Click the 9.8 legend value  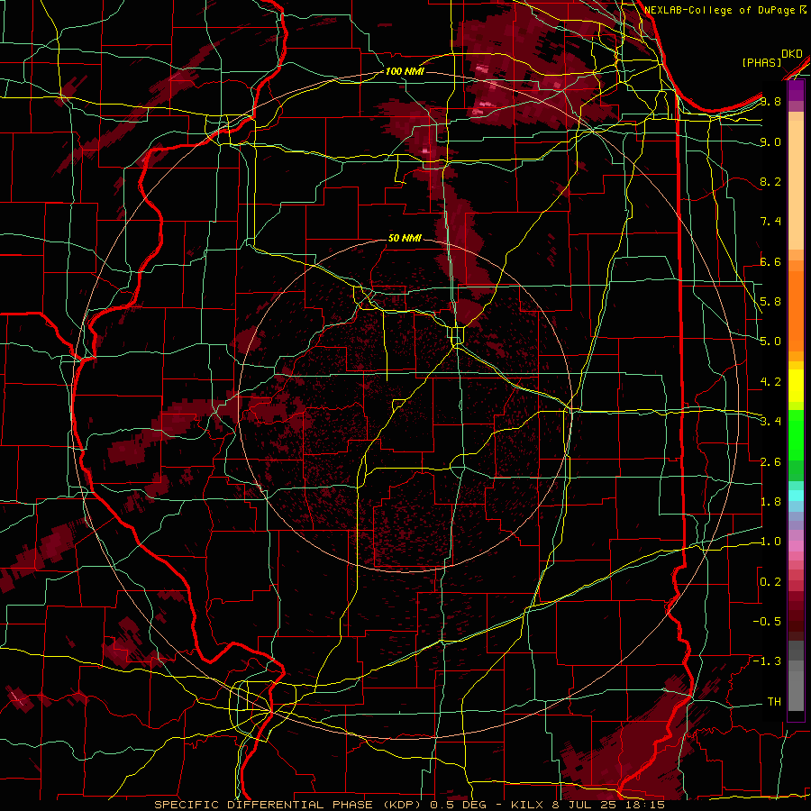770,101
